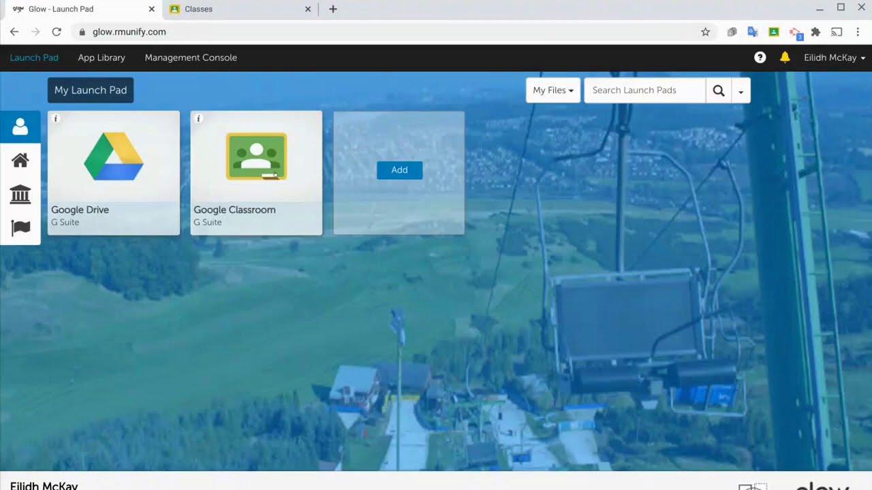
Task: Open the App Library menu item
Action: pos(102,58)
